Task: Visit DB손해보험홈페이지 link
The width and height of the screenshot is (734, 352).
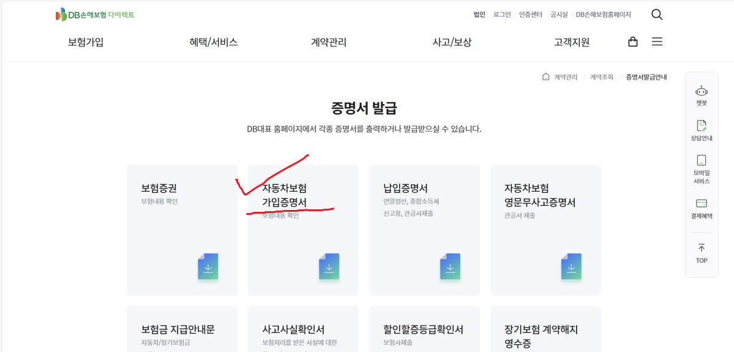Action: (603, 15)
